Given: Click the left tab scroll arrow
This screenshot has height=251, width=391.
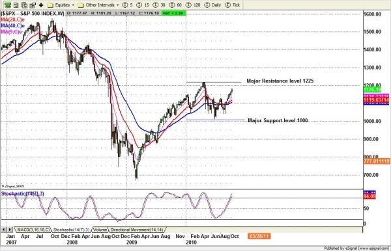Looking at the screenshot, I should 4,230.
